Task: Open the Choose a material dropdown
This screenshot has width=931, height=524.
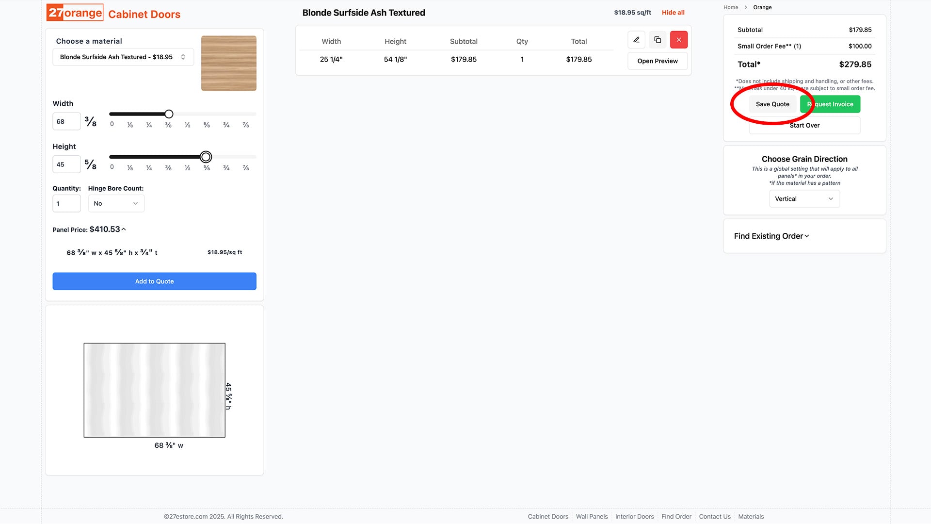Action: [123, 57]
